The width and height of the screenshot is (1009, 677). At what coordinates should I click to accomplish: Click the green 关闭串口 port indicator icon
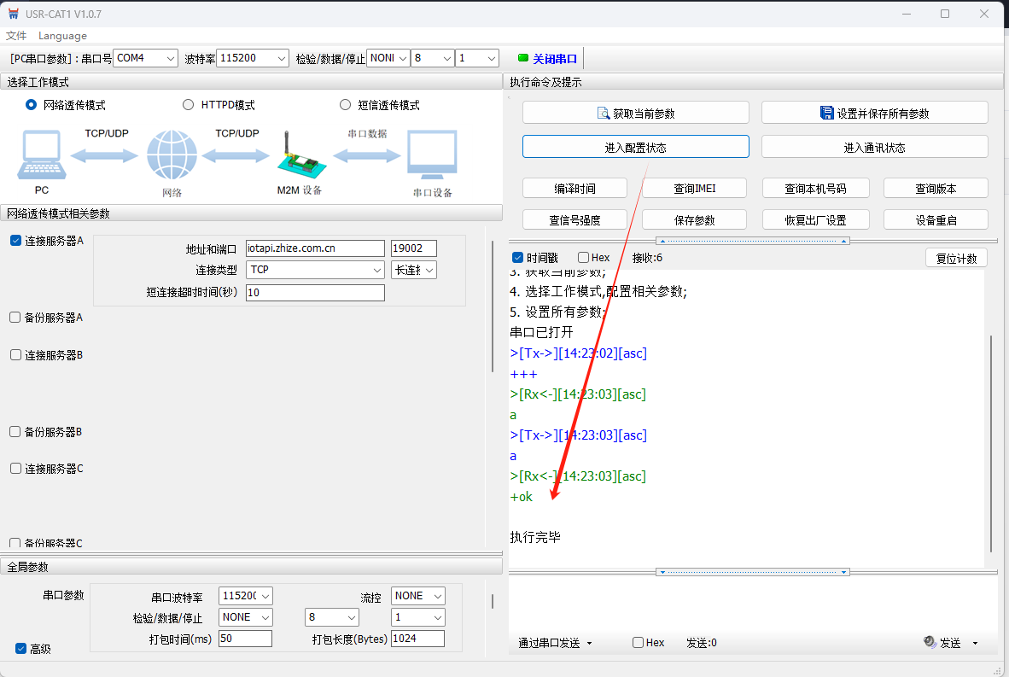tap(523, 58)
